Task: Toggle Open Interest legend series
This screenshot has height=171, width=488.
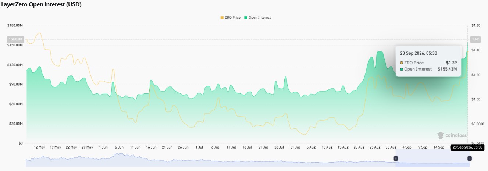Action: (257, 18)
